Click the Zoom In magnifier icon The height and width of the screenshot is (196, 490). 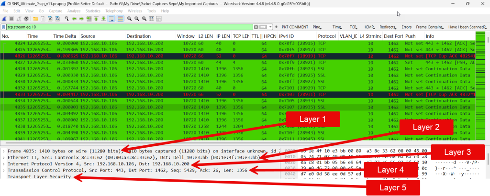[x=129, y=18]
